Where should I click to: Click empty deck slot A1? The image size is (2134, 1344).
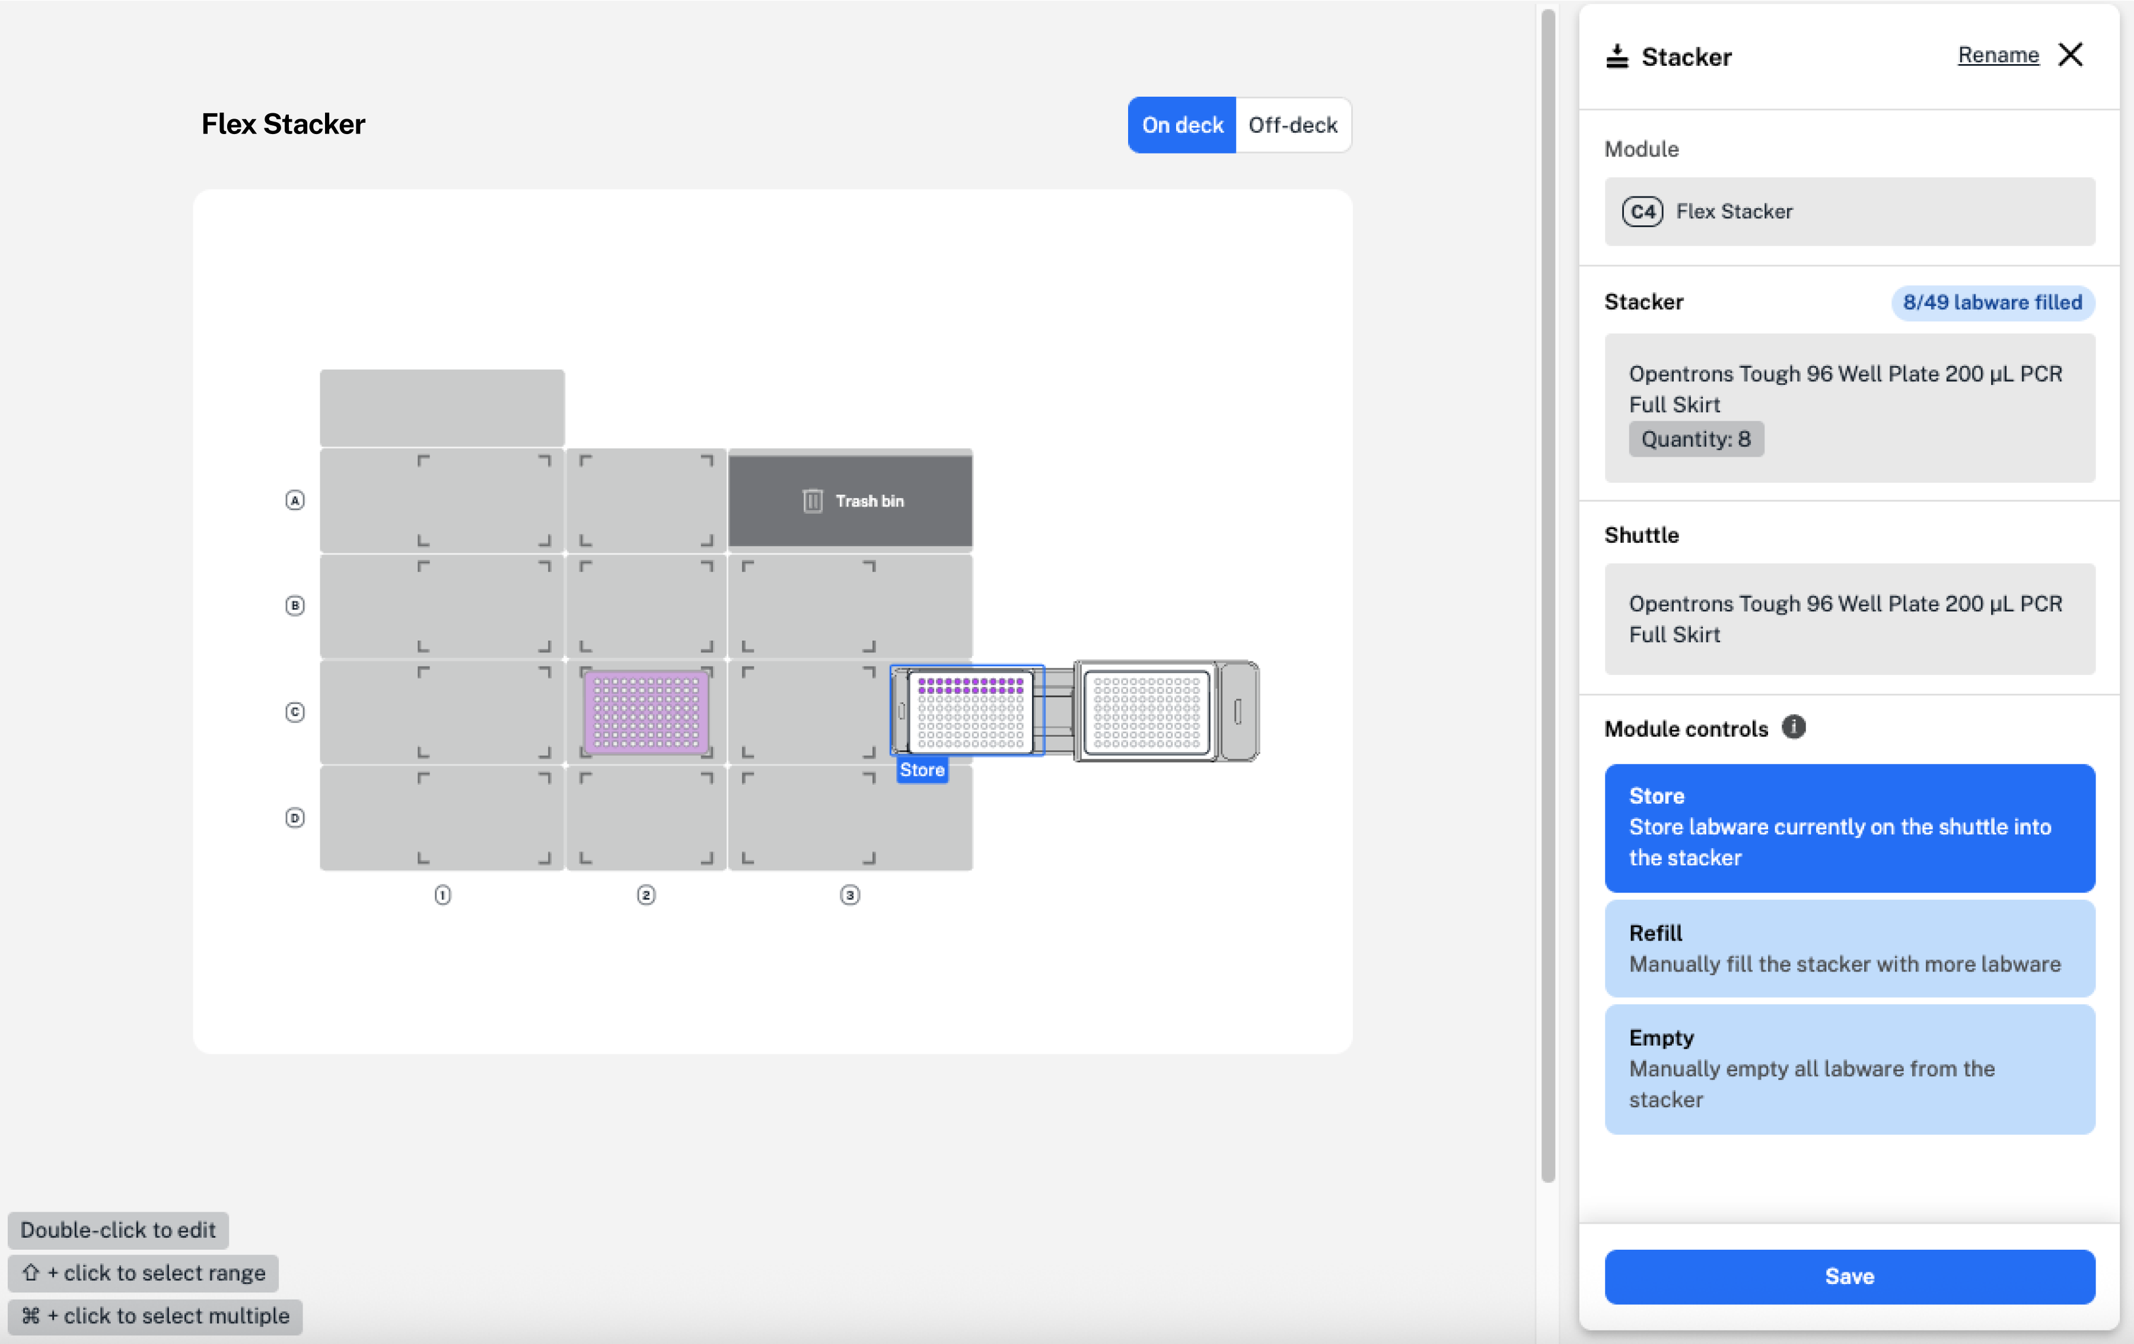[441, 501]
